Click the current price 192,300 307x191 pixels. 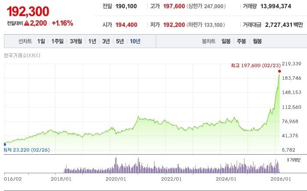[x=28, y=11]
